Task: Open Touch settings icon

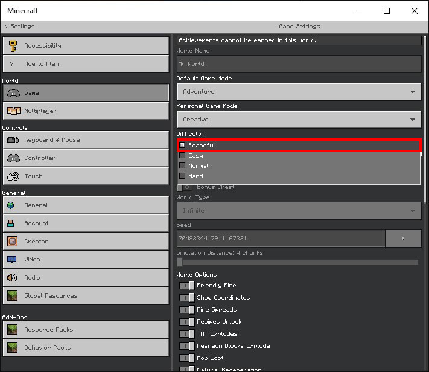Action: [13, 176]
